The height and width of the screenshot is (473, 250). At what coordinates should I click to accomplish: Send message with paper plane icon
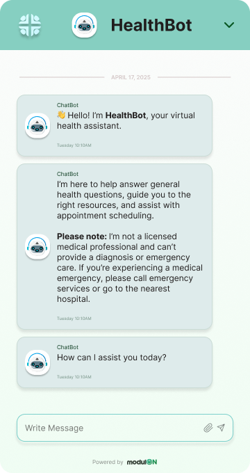pos(221,428)
